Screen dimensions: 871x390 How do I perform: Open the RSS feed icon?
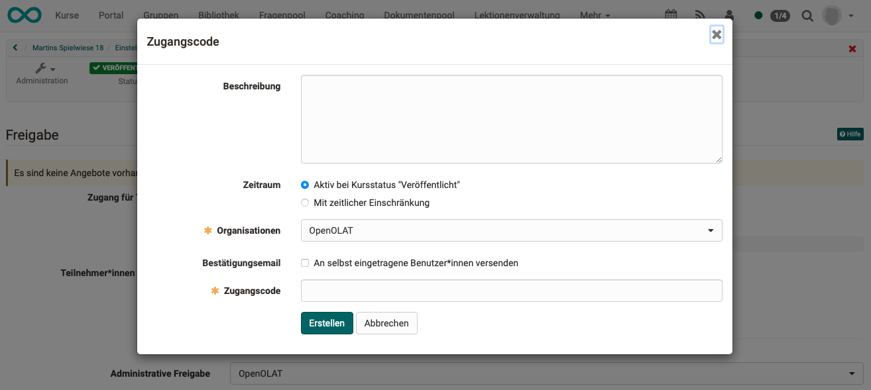tap(699, 14)
